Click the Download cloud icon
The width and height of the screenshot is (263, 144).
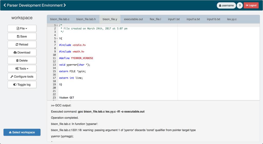[15, 52]
